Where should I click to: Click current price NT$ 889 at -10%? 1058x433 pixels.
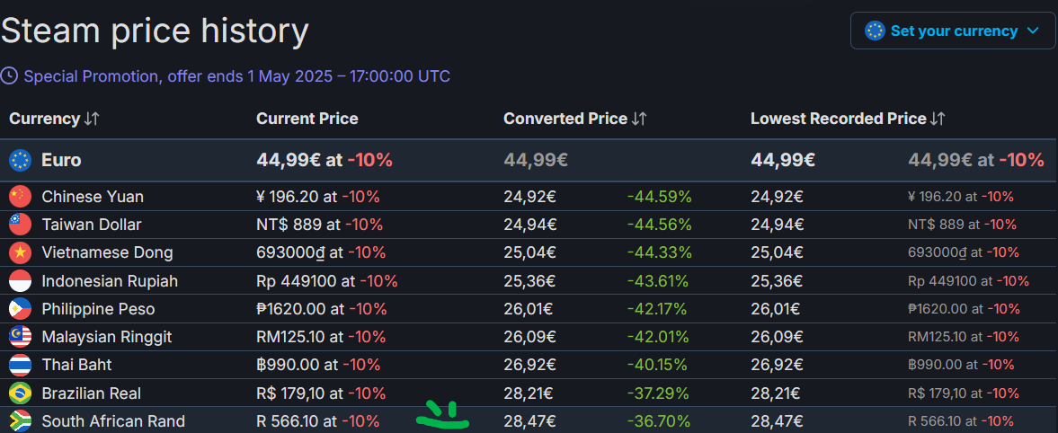point(320,225)
